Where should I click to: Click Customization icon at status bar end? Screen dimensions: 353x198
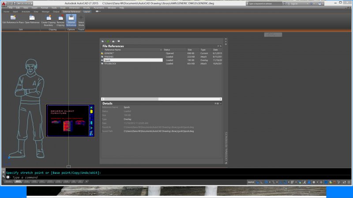point(349,182)
